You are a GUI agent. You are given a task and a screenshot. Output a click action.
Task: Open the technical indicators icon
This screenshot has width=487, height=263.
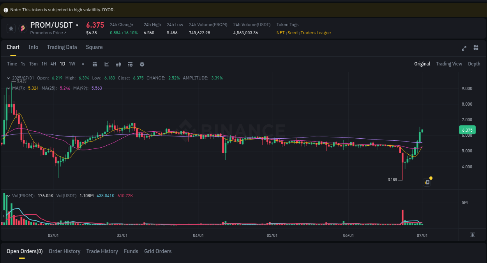click(130, 64)
